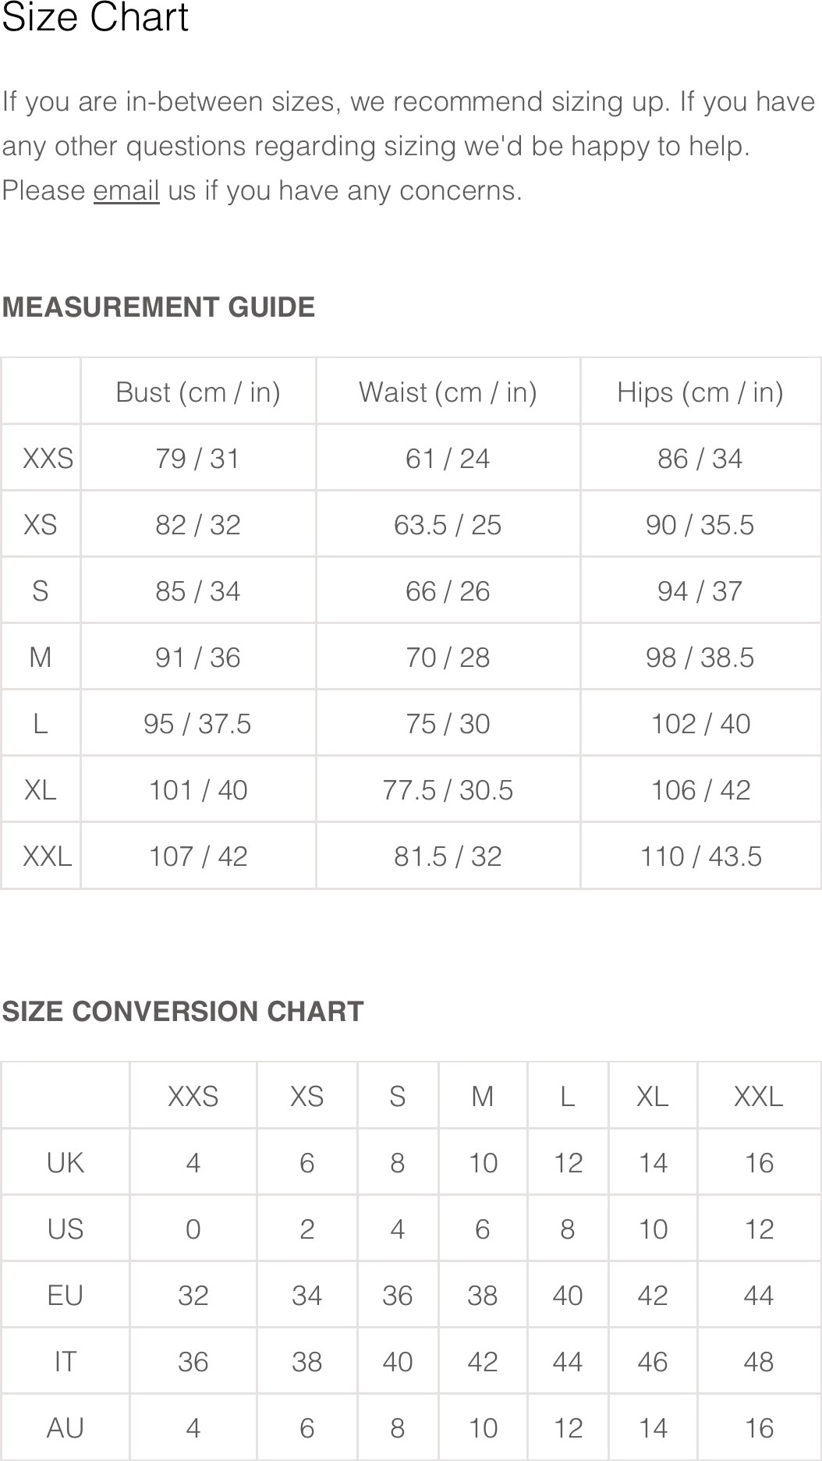The width and height of the screenshot is (822, 1461).
Task: Click the XXL column header in conversion chart
Action: pos(759,1096)
